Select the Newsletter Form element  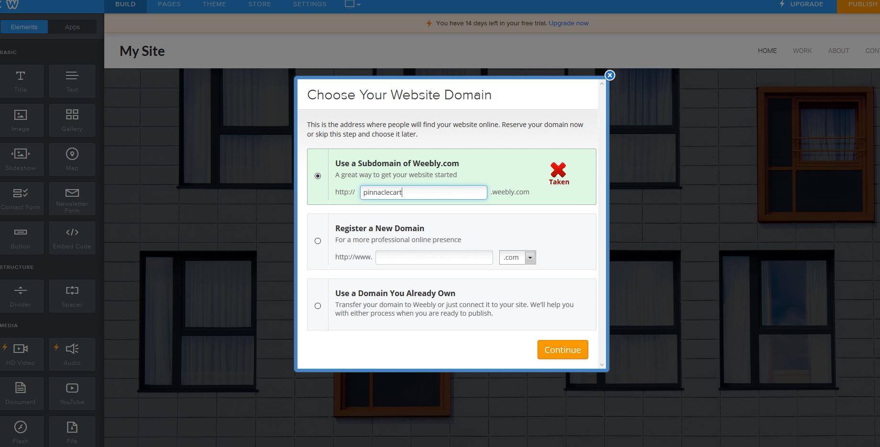click(72, 199)
